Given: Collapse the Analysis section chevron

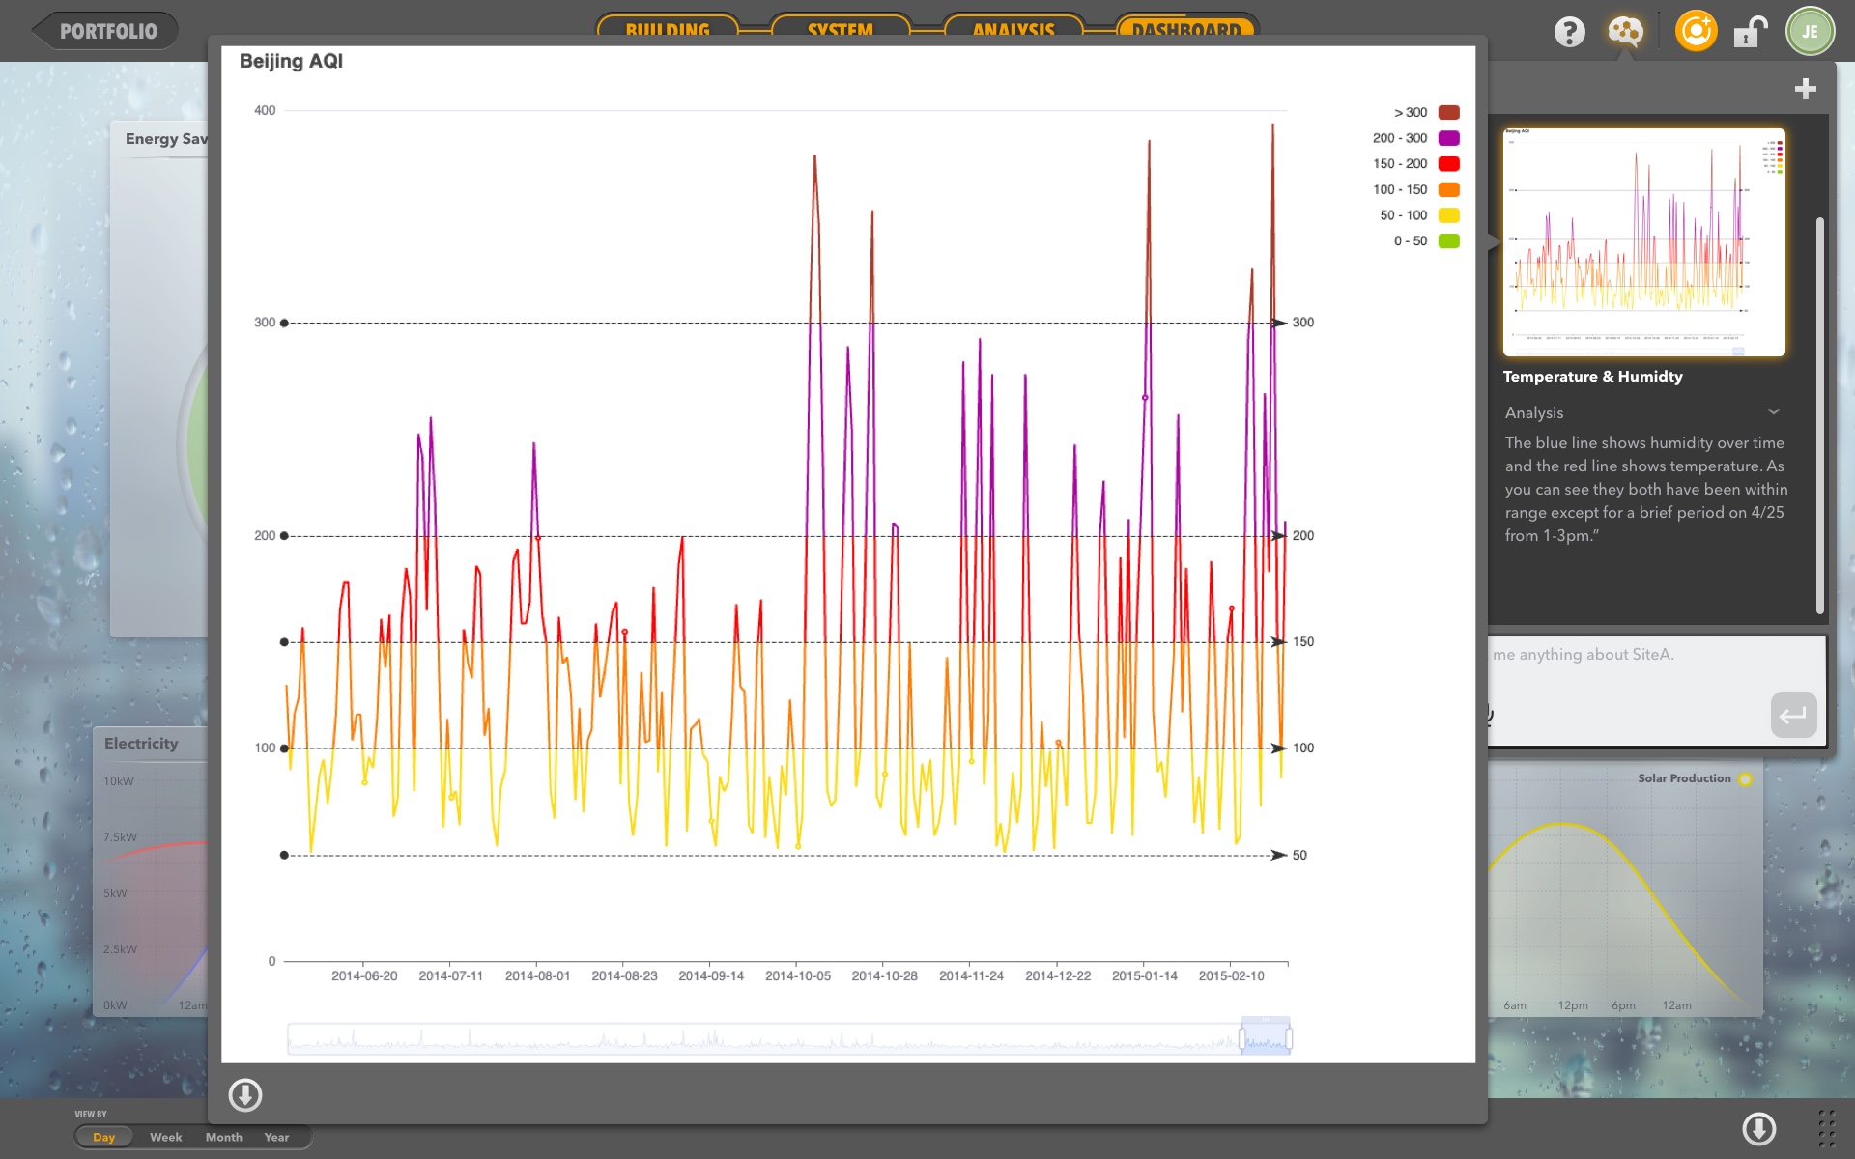Looking at the screenshot, I should (1774, 411).
